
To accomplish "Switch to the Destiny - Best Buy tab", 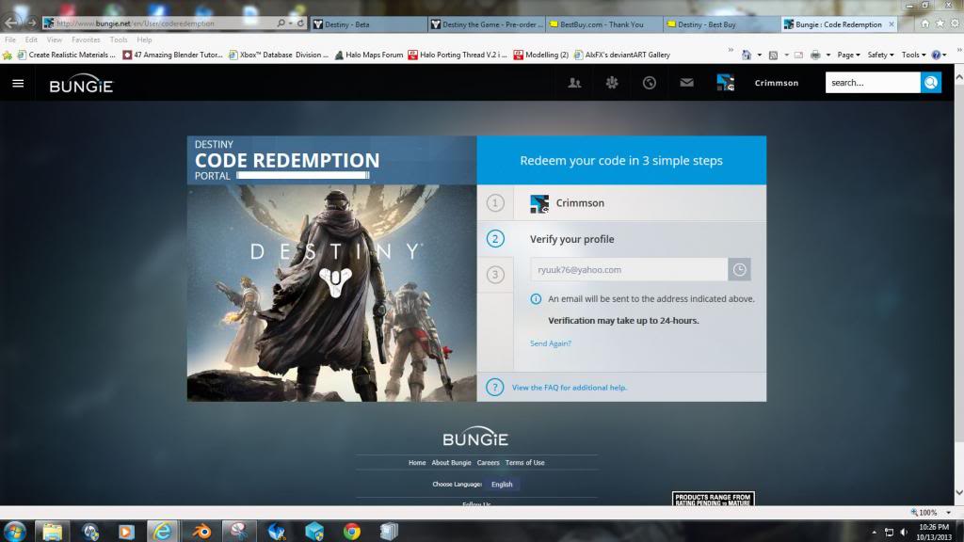I will coord(722,24).
